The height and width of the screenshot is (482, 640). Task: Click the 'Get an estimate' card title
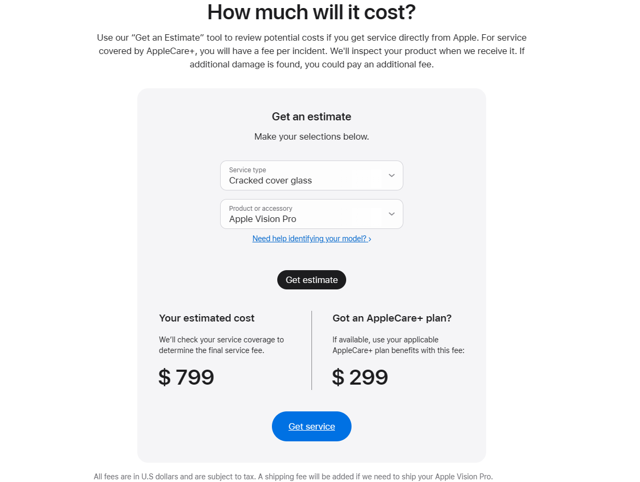pos(311,117)
